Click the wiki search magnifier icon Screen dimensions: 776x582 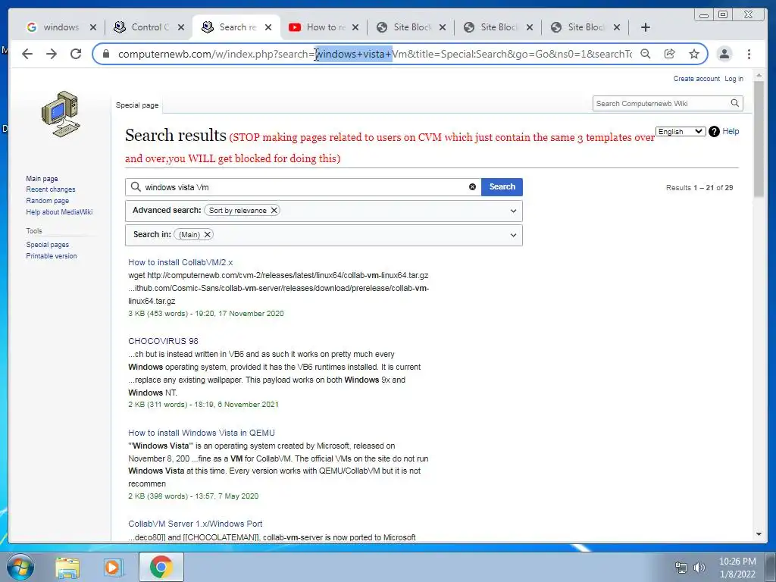pyautogui.click(x=735, y=103)
